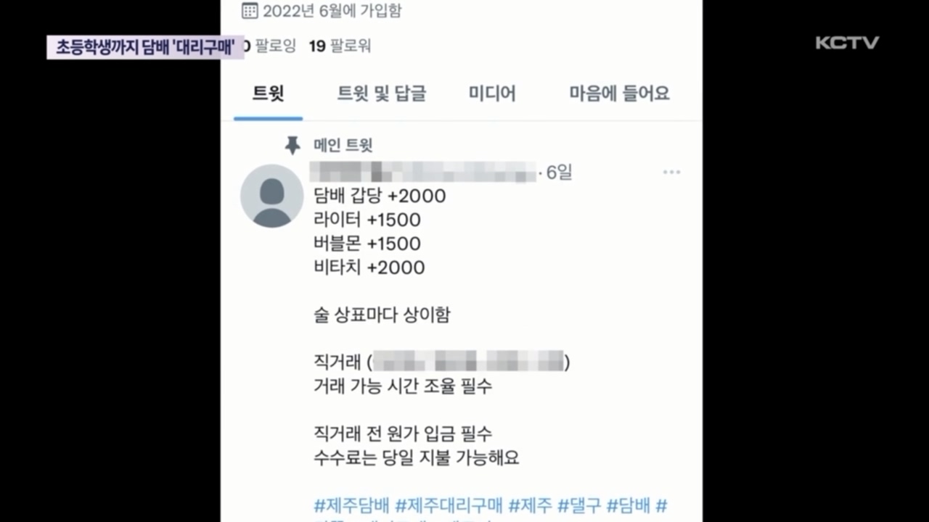
Task: Select the 트윗 tab
Action: [x=268, y=94]
